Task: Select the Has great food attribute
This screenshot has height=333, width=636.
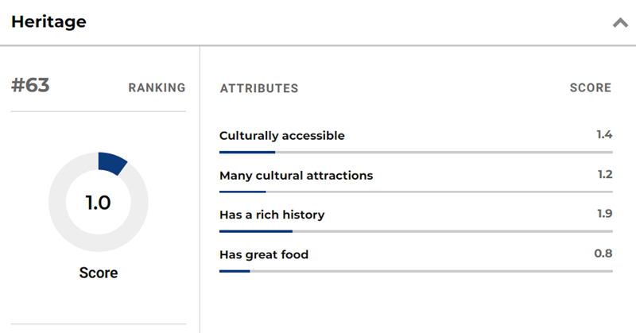Action: click(264, 255)
